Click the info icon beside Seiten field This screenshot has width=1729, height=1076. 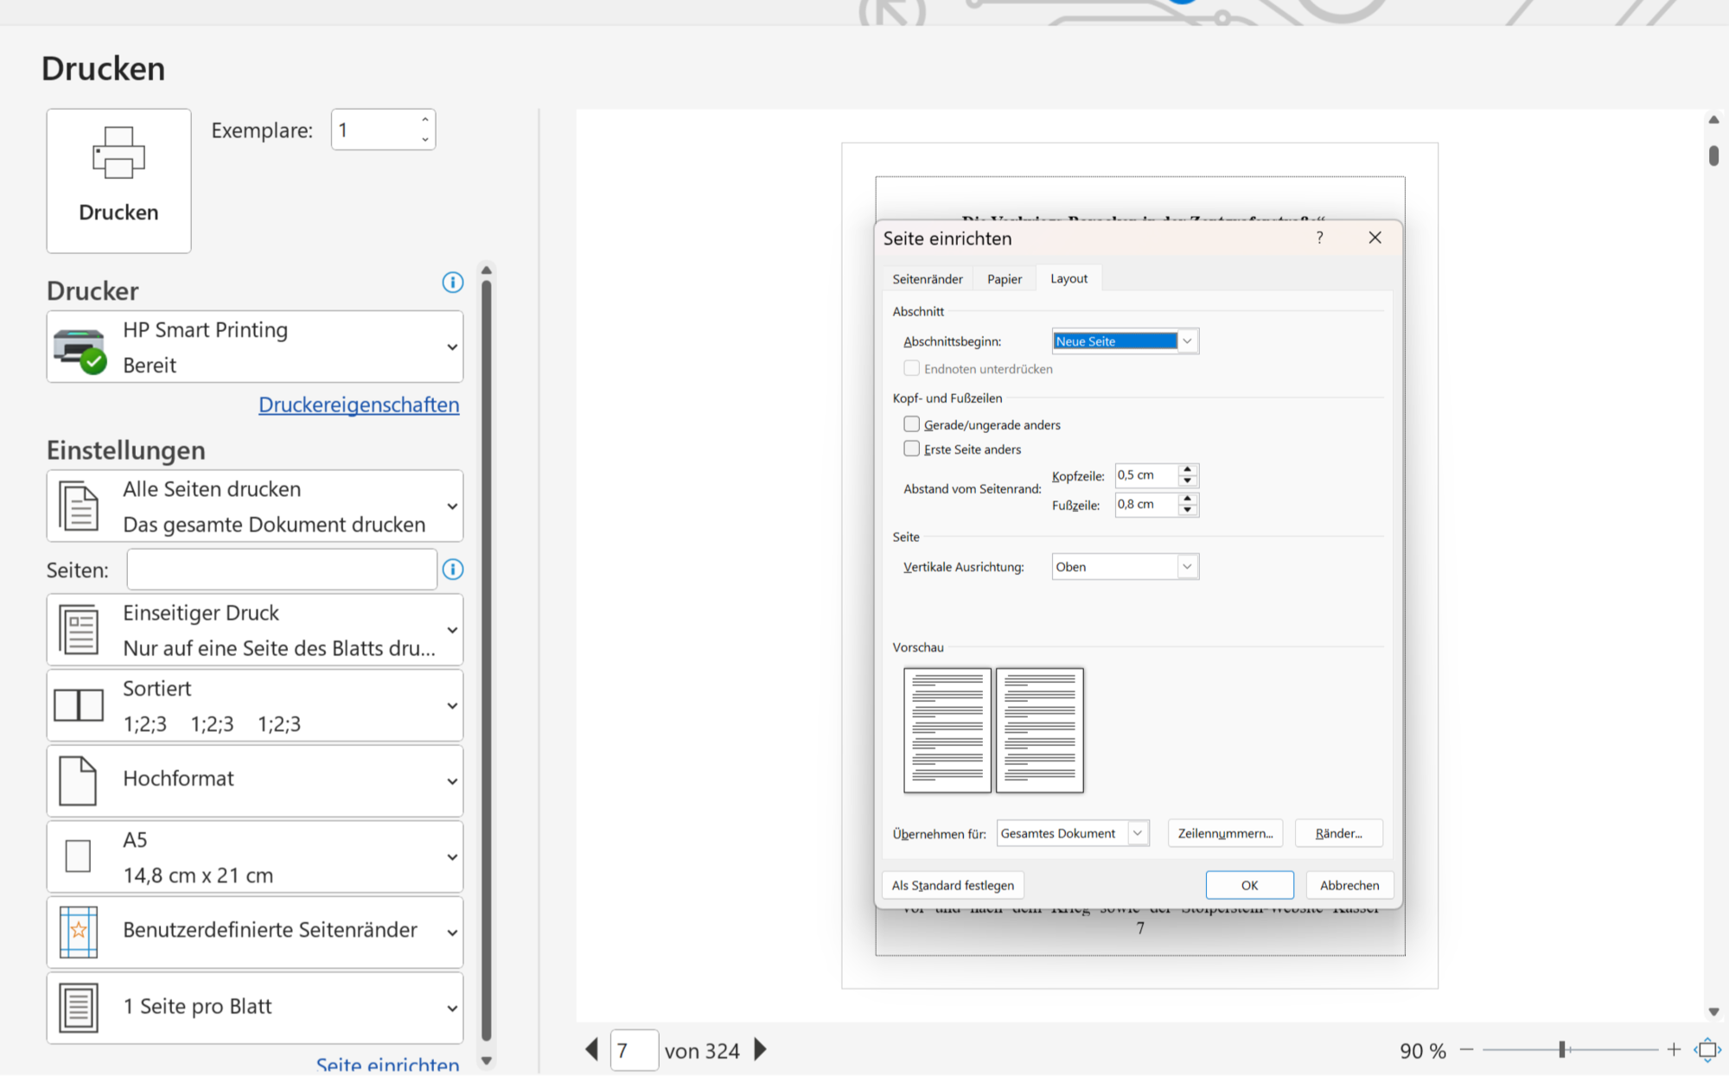pyautogui.click(x=453, y=570)
